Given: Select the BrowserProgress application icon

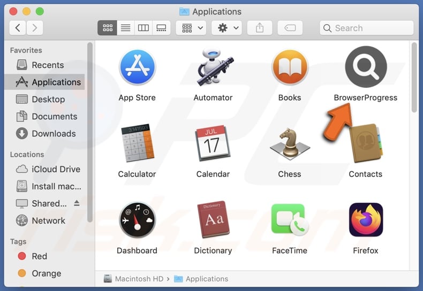Looking at the screenshot, I should pos(366,67).
